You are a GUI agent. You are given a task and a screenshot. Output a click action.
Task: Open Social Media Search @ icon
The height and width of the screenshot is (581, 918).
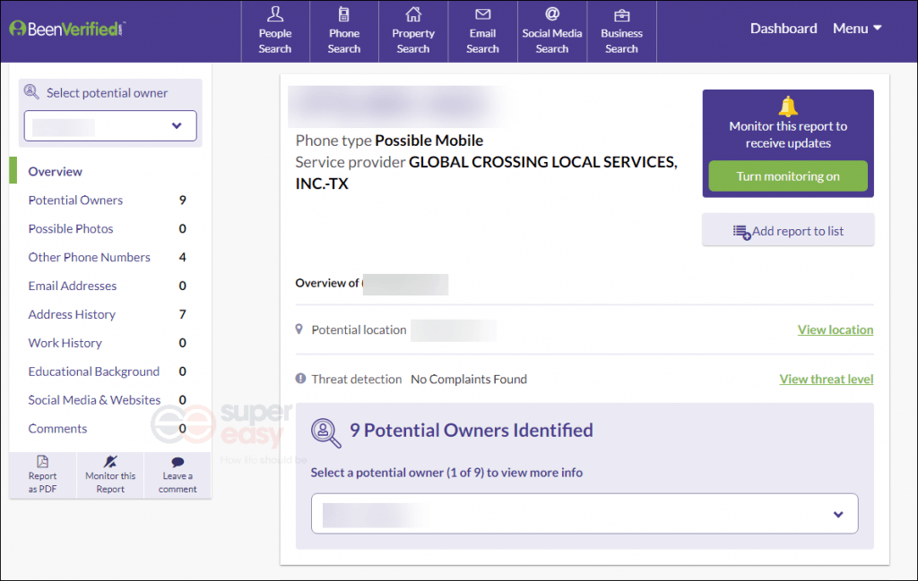pos(552,13)
